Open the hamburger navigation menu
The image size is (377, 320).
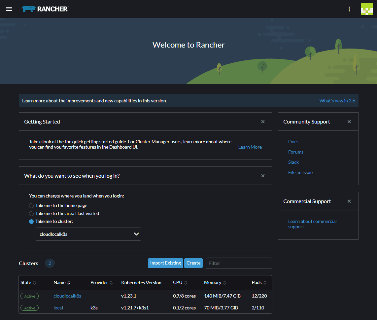click(x=9, y=9)
